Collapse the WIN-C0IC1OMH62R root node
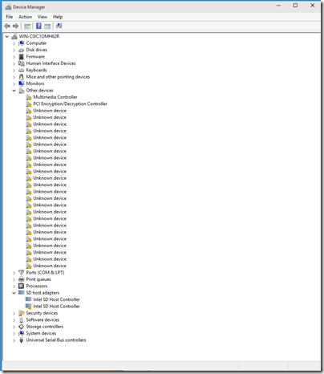This screenshot has width=324, height=374. [x=7, y=36]
